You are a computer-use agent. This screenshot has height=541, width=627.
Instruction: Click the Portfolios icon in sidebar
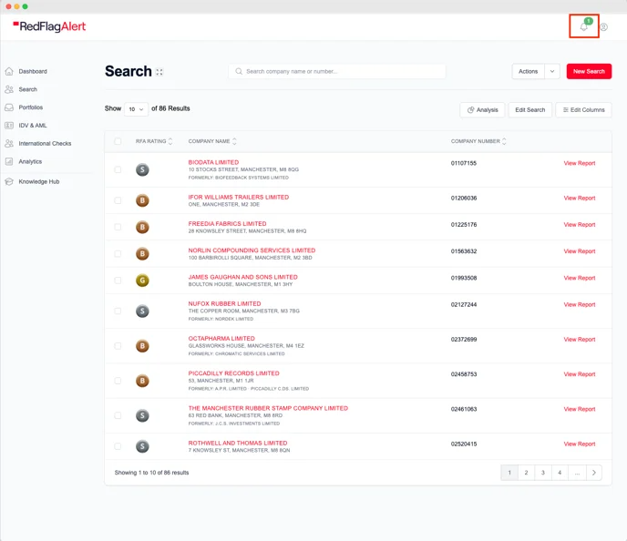[9, 107]
